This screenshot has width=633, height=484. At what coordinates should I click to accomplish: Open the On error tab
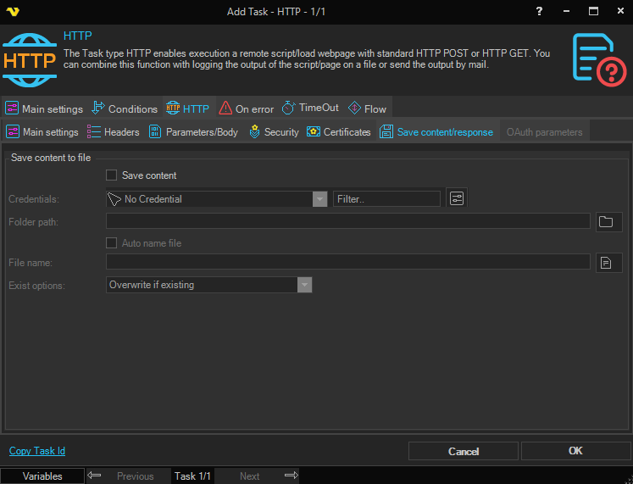click(x=246, y=108)
